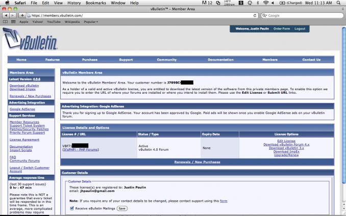346x216 pixels.
Task: Reload the page with the refresh icon
Action: pyautogui.click(x=255, y=16)
